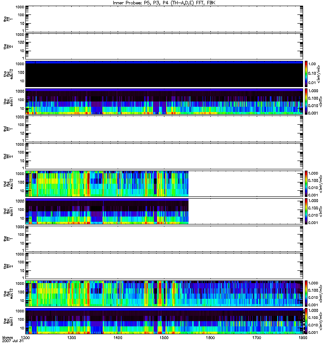Select the black tha fbk edc12 spectrogram panel
This screenshot has width=328, height=350.
pos(164,74)
